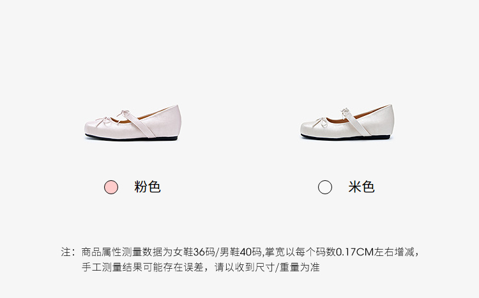Screen dimensions: 479x298
Task: Click the 粉色 color label
Action: coord(148,187)
